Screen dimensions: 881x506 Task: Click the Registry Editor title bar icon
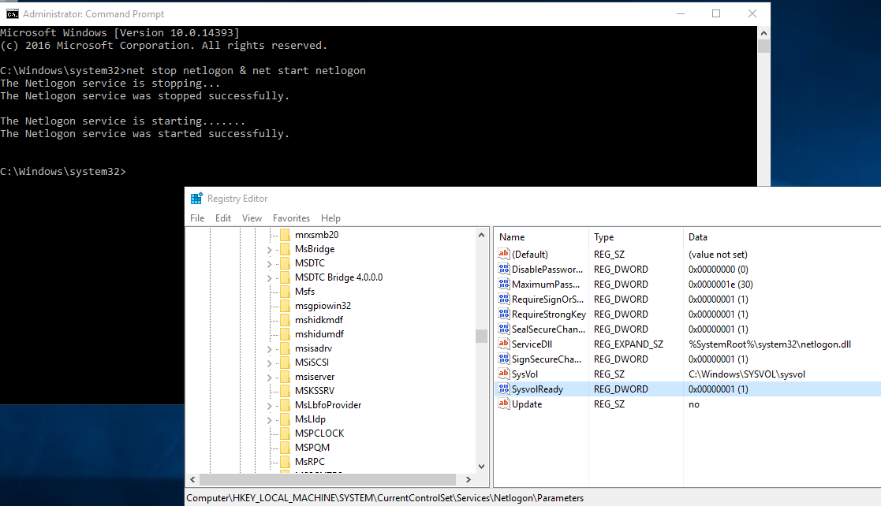(196, 199)
